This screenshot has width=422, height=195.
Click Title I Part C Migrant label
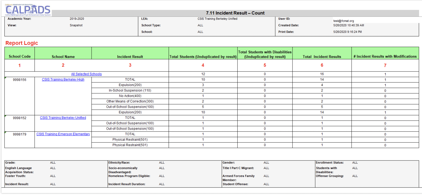pyautogui.click(x=238, y=168)
